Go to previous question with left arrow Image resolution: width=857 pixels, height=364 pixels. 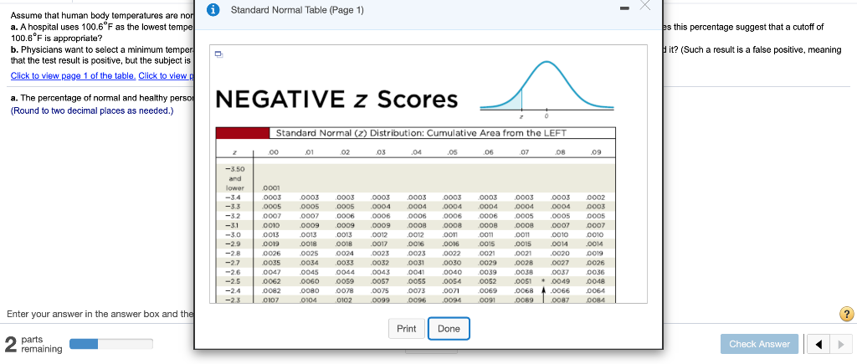[819, 344]
